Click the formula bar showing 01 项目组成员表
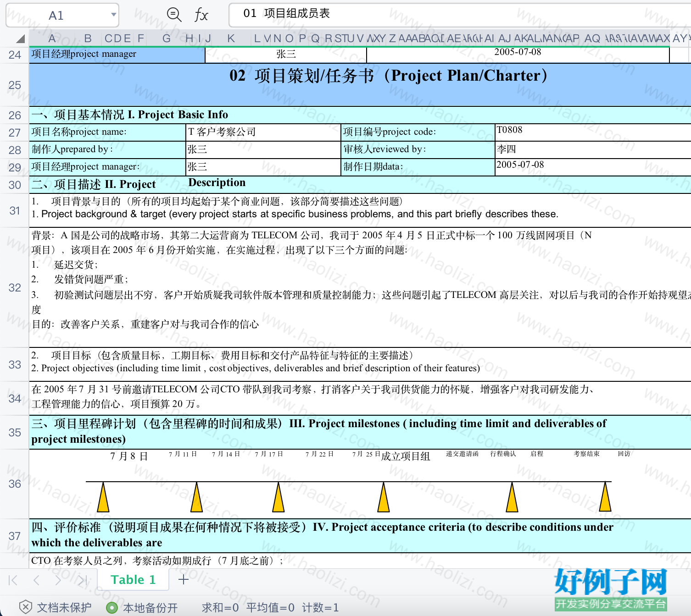The height and width of the screenshot is (616, 691). point(460,14)
